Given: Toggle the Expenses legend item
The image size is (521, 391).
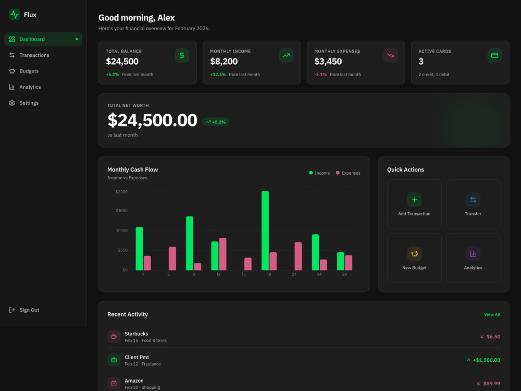Looking at the screenshot, I should 348,173.
